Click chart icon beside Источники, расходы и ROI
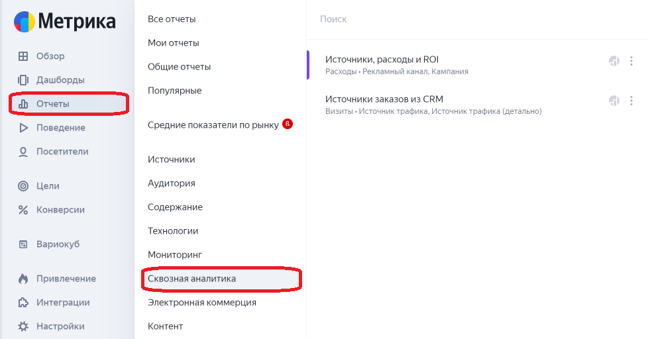648x339 pixels. (614, 61)
